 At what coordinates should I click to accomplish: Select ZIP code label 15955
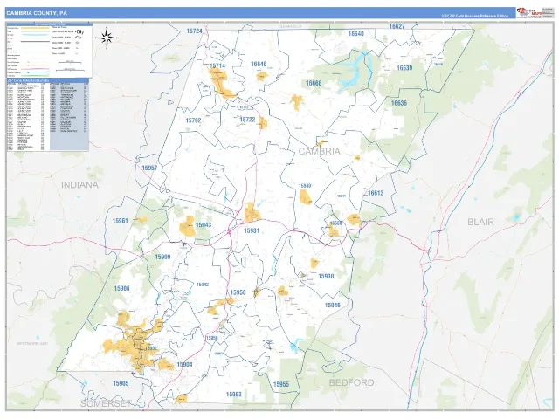coord(281,384)
